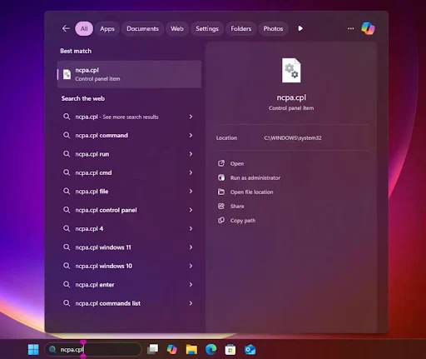
Task: Launch Microsoft Edge from the taskbar
Action: (x=211, y=349)
